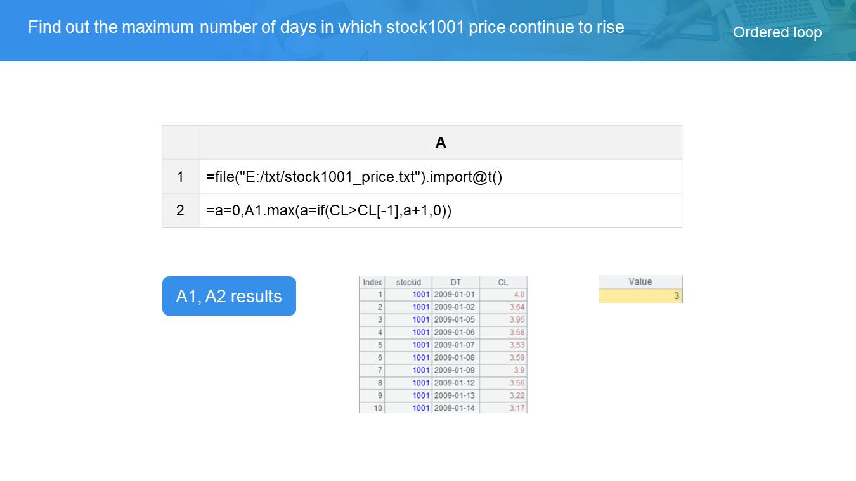Click cell with A1.max formula

pyautogui.click(x=441, y=210)
